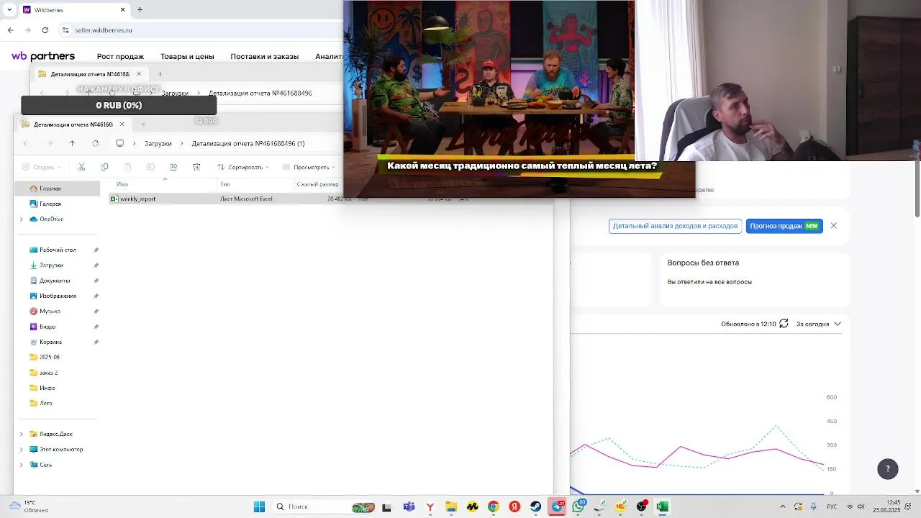Add new tab in front Explorer window
Image resolution: width=921 pixels, height=518 pixels.
[142, 124]
